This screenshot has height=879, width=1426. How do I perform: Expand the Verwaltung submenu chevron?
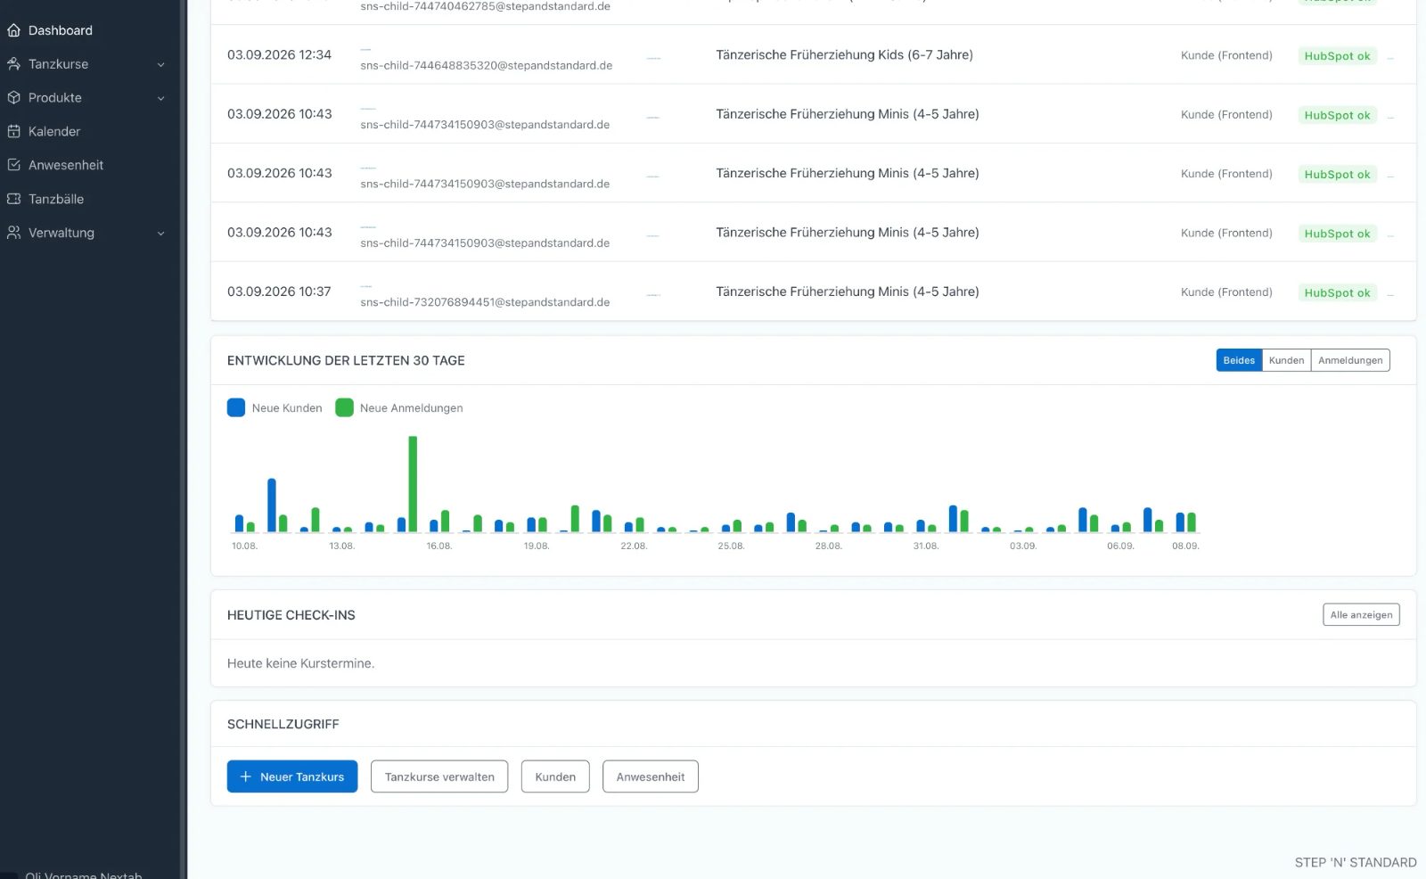coord(161,234)
